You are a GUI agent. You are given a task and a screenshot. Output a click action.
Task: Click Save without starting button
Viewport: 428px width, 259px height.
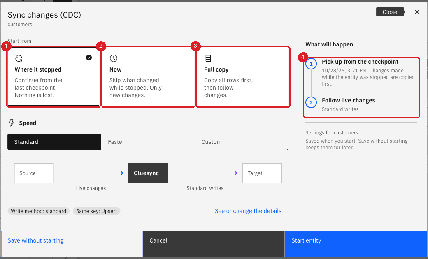72,244
